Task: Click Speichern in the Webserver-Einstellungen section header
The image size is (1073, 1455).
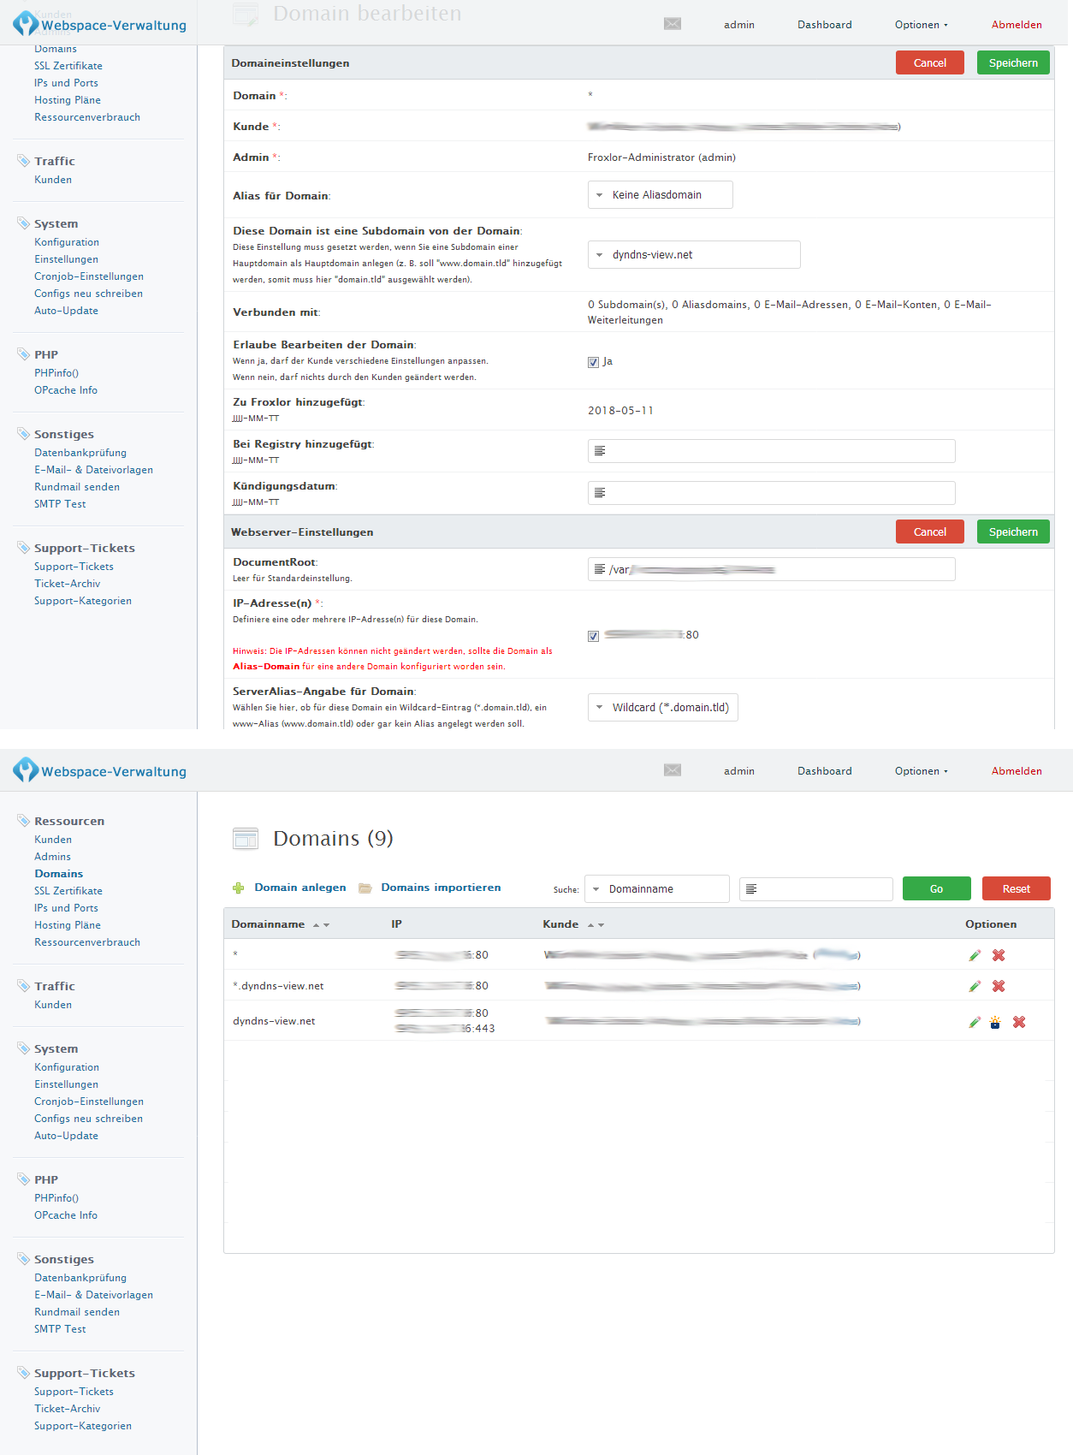Action: pyautogui.click(x=1013, y=532)
